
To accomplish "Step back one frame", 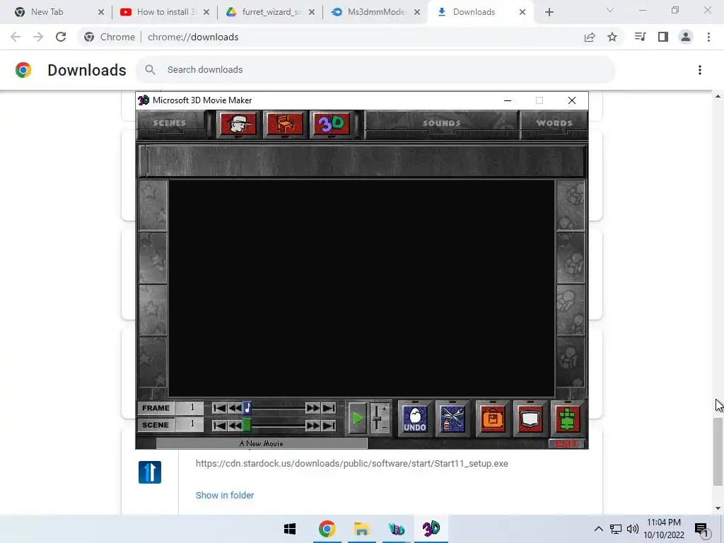I will pyautogui.click(x=235, y=408).
